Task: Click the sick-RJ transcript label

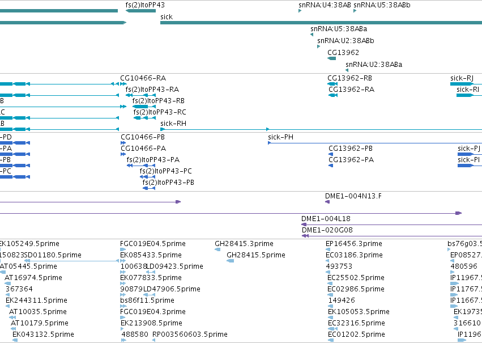Action: pos(462,78)
